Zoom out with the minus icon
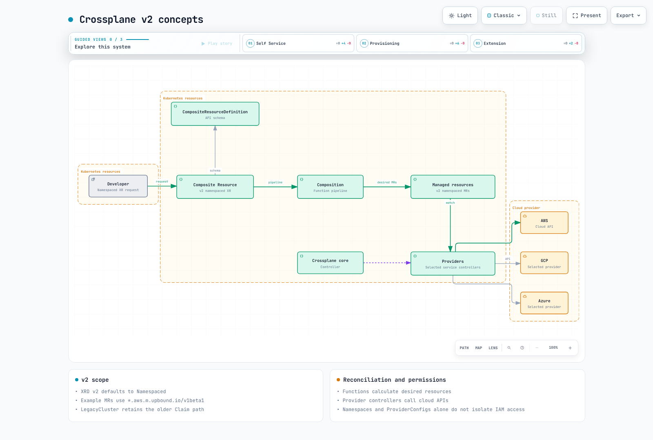The image size is (653, 440). pyautogui.click(x=537, y=348)
